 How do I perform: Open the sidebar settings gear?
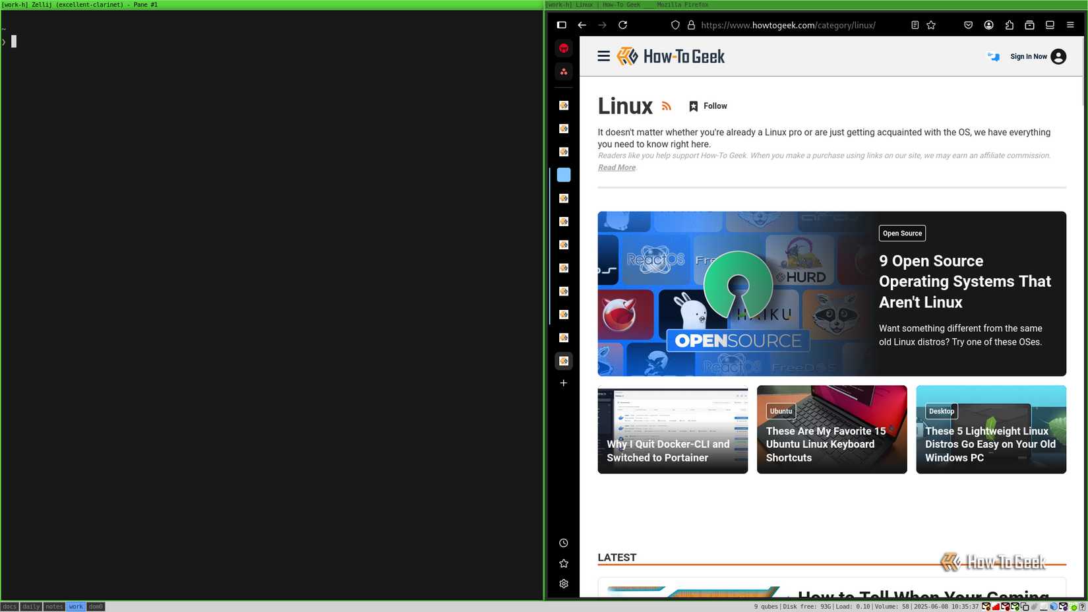pyautogui.click(x=564, y=584)
